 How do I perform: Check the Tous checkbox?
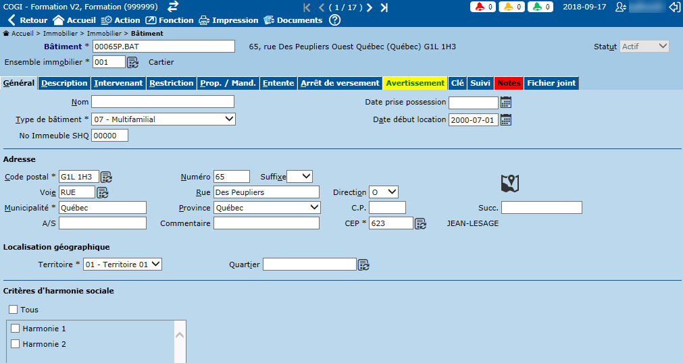pyautogui.click(x=14, y=310)
